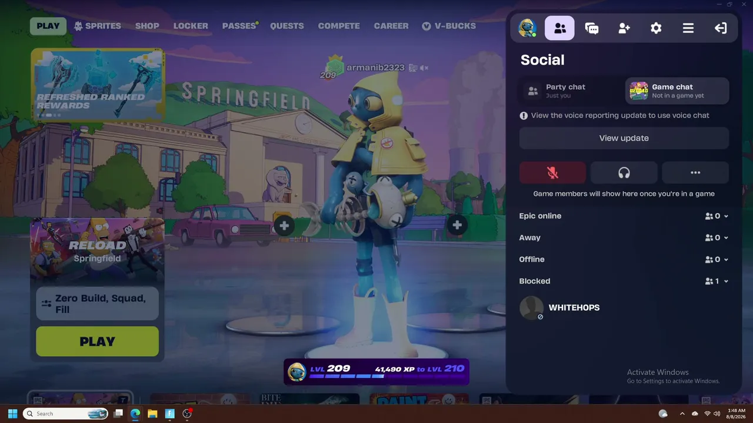Click the volume icon in system tray
Viewport: 753px width, 423px height.
tap(718, 414)
